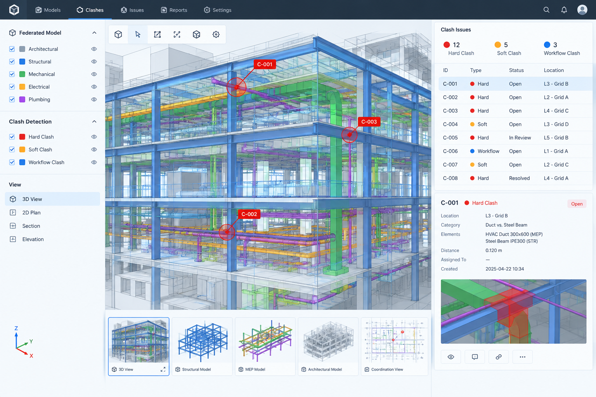Hide Workflow Clash with eye icon
The width and height of the screenshot is (596, 397).
94,162
